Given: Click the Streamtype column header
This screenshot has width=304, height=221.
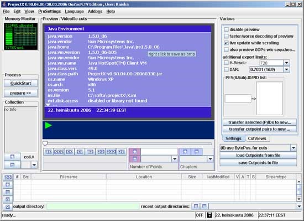Looking at the screenshot, I should (x=276, y=177).
